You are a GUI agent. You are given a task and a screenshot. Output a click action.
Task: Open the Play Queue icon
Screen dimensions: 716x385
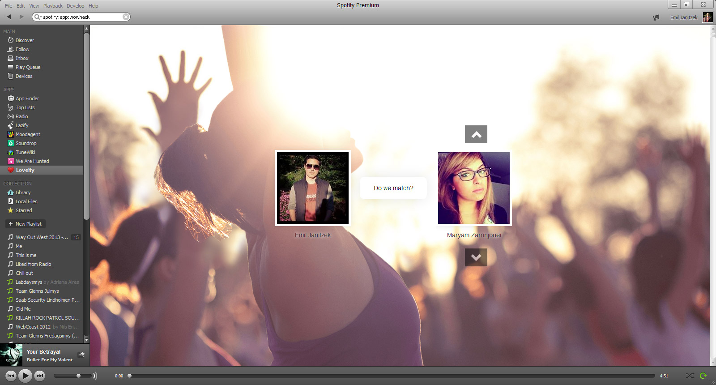[11, 67]
